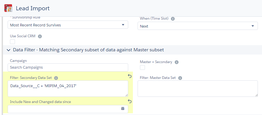Image resolution: width=262 pixels, height=115 pixels.
Task: Click the Search Campaigns field
Action: [x=68, y=67]
